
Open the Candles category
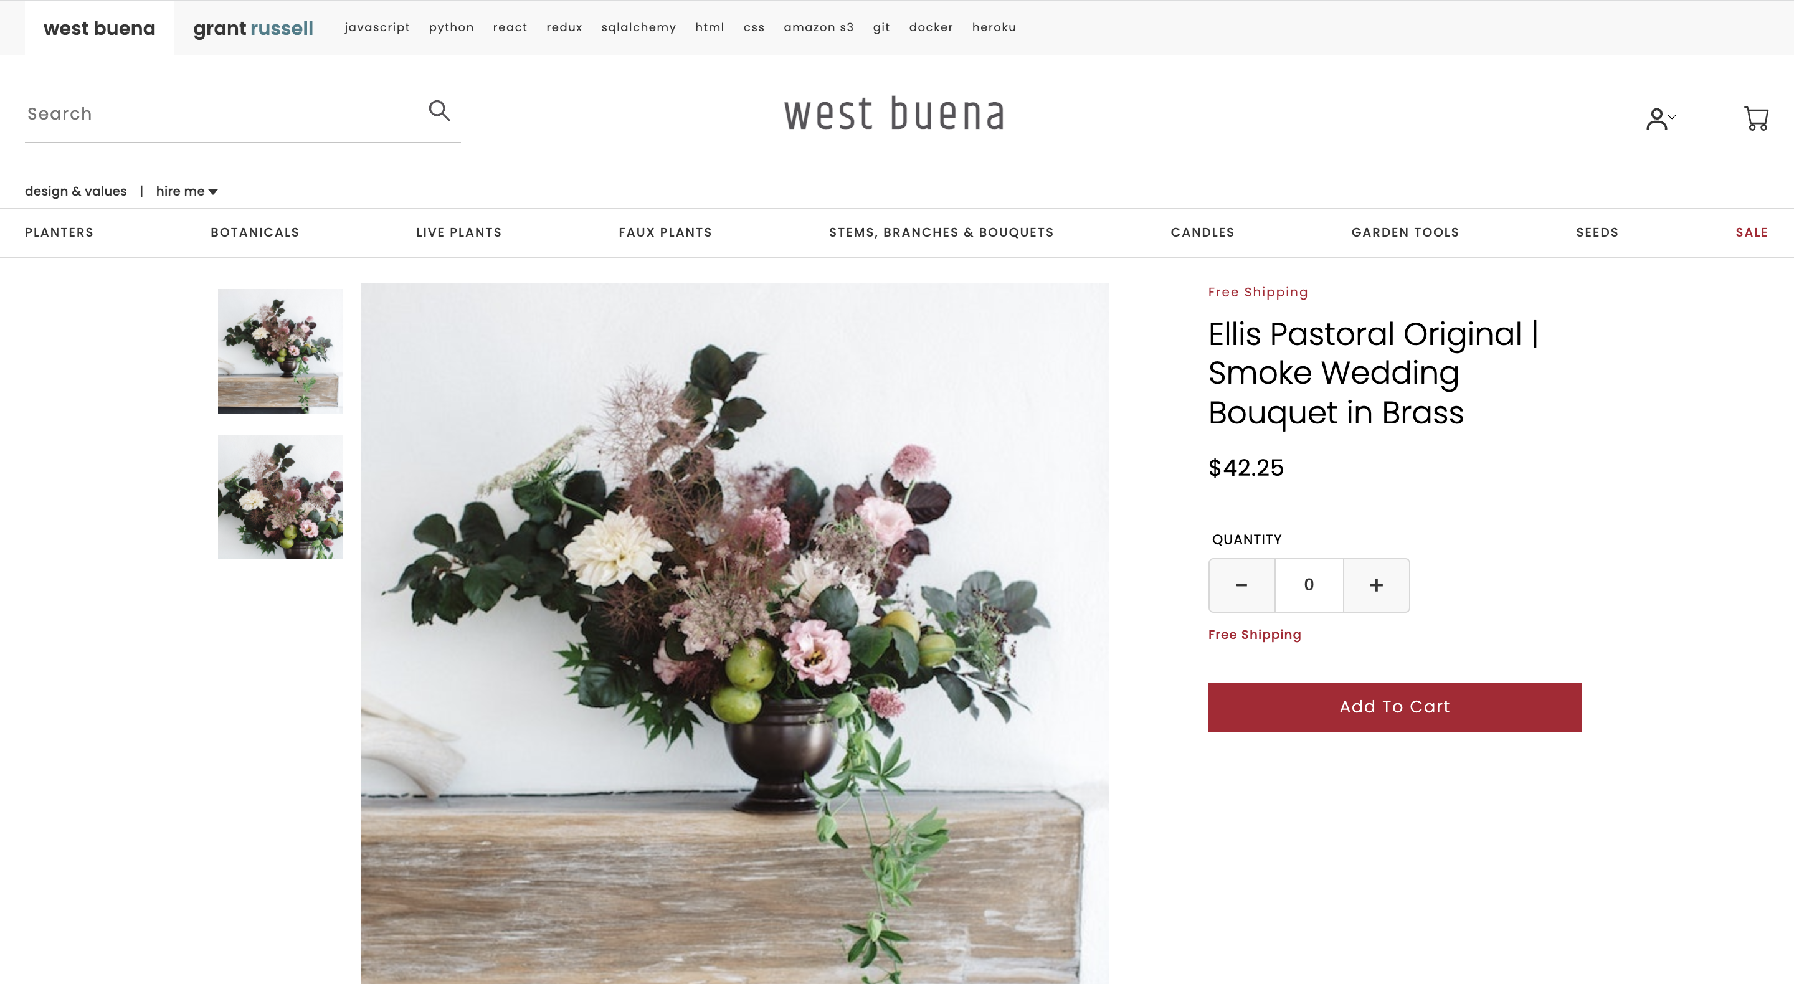(1203, 232)
